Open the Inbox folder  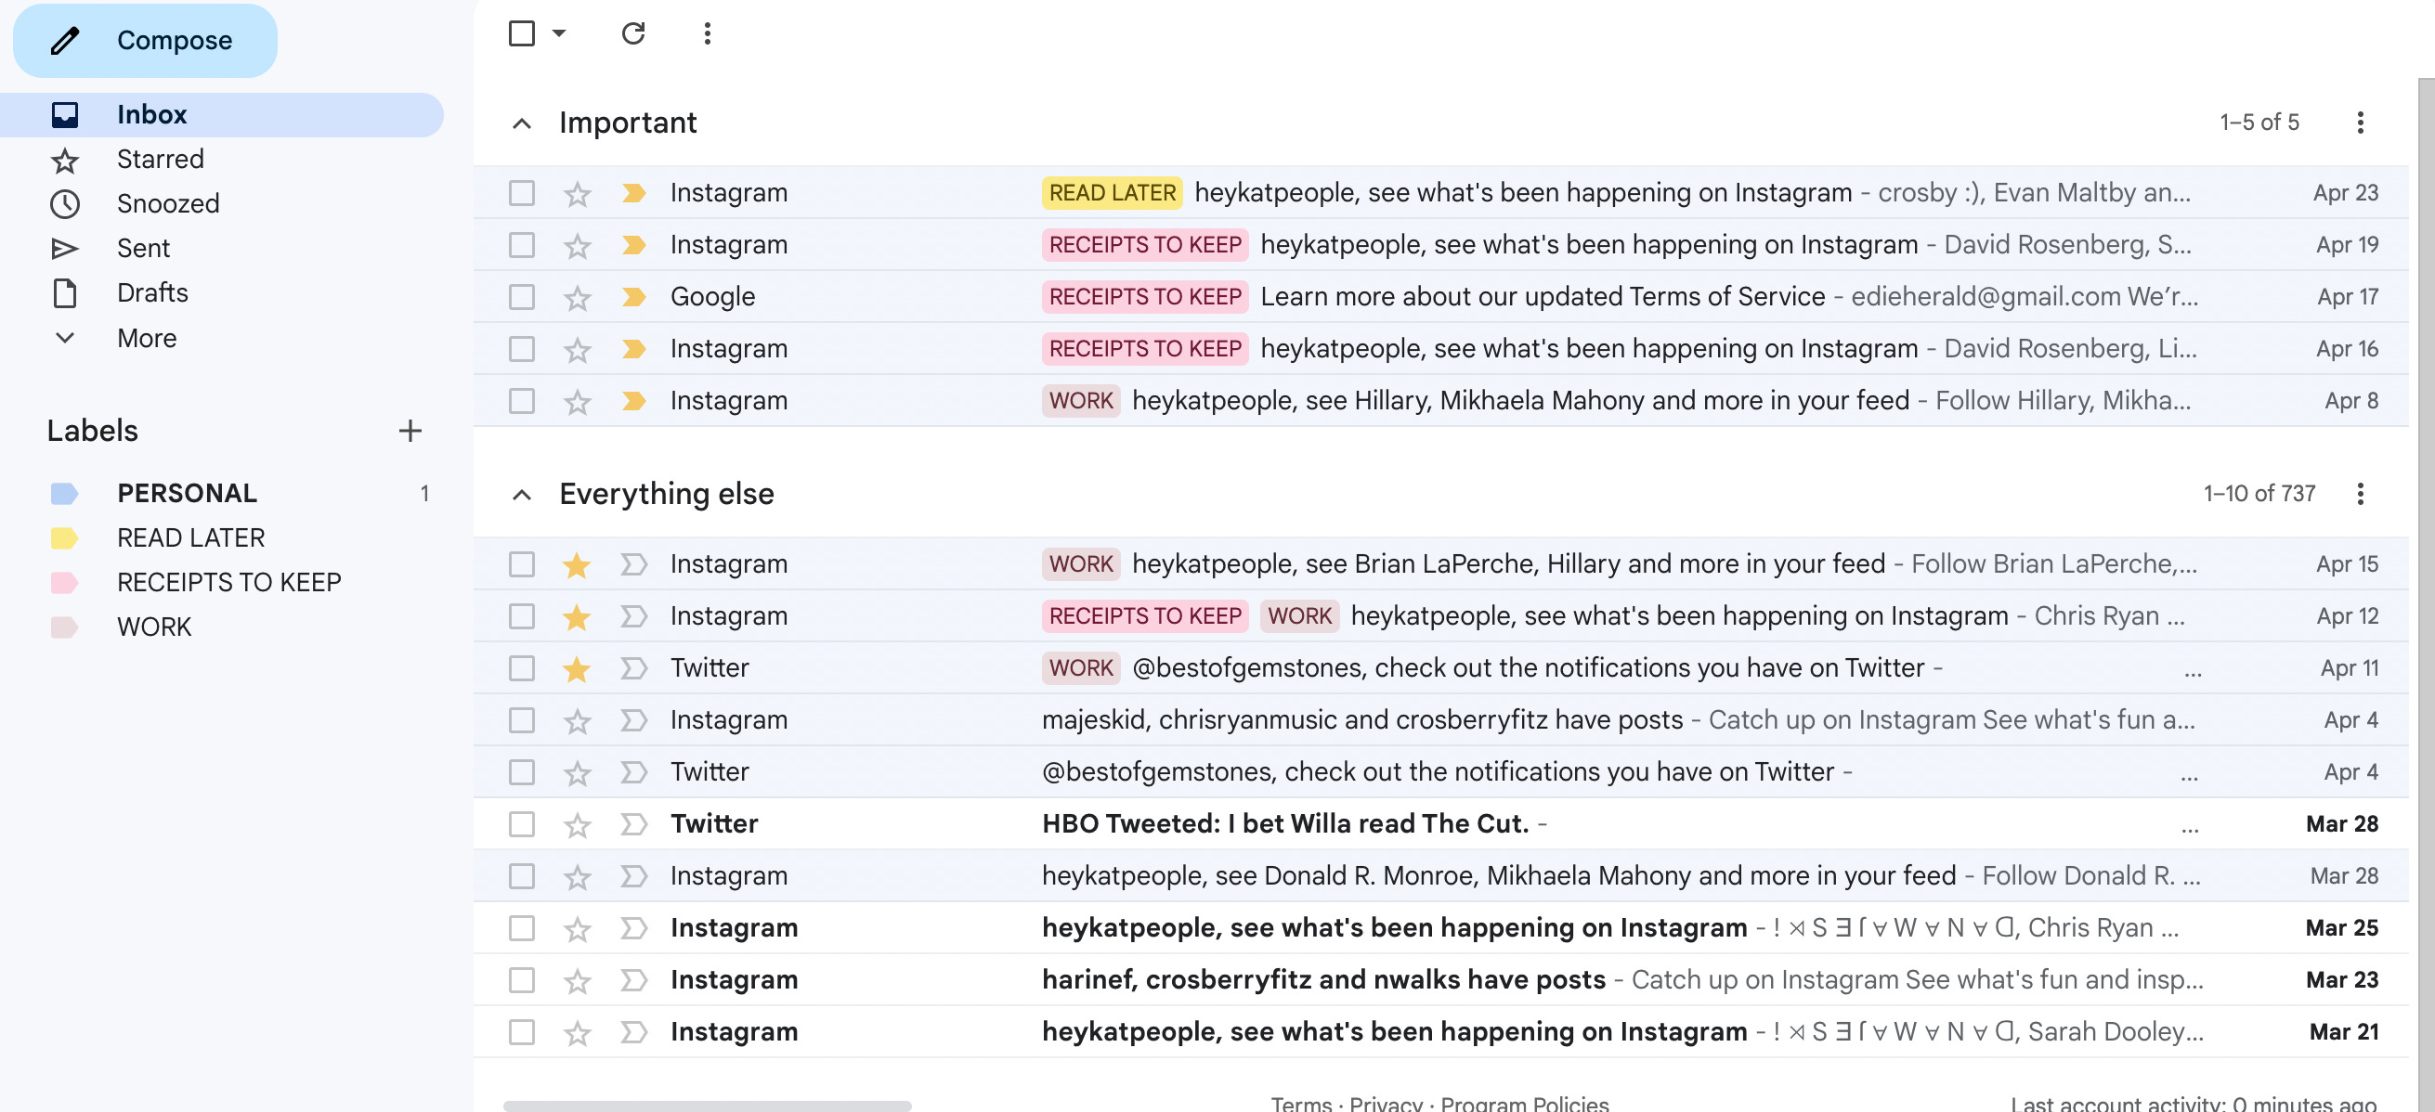pyautogui.click(x=222, y=114)
